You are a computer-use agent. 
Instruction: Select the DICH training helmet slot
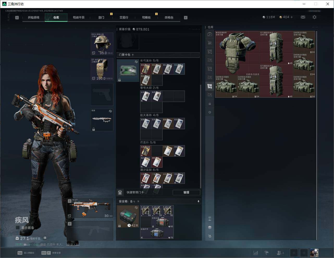[102, 44]
